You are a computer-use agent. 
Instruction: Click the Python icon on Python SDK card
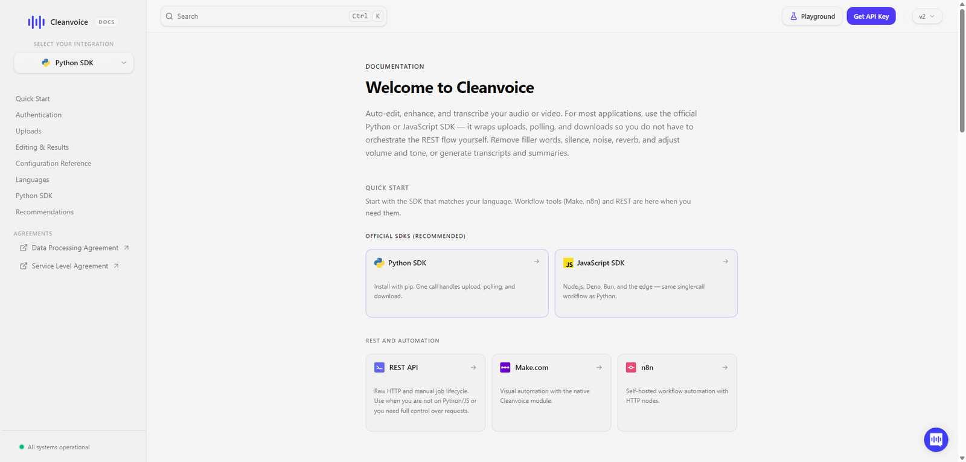379,263
